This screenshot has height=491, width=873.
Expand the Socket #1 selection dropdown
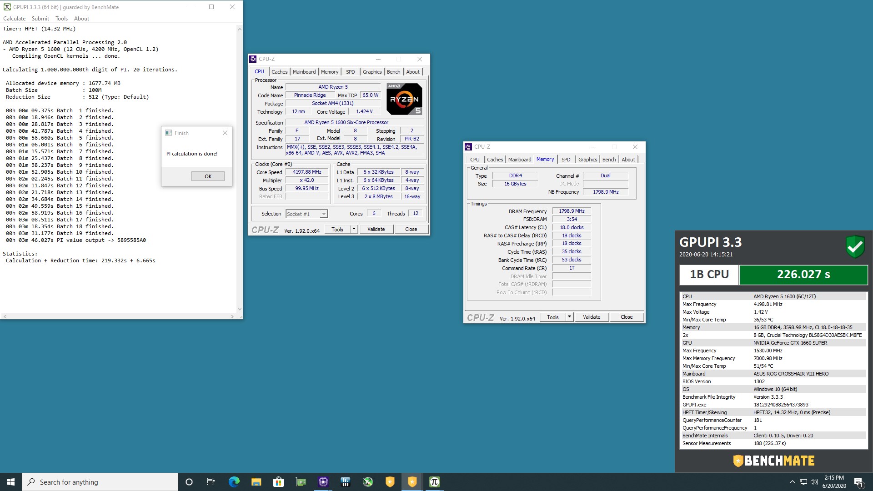click(x=324, y=214)
